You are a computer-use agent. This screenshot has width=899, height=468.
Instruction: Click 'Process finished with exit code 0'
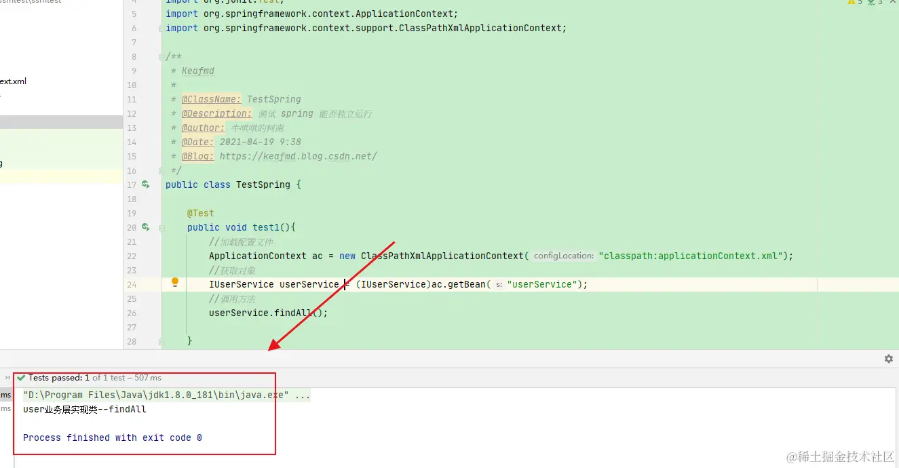[x=113, y=437]
